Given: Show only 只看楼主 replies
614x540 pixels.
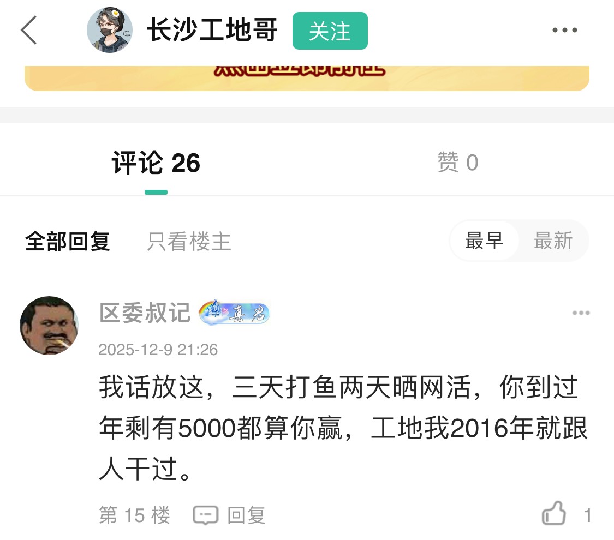Looking at the screenshot, I should click(x=189, y=241).
